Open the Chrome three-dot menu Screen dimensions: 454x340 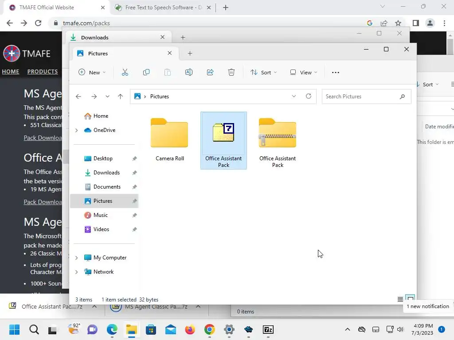(444, 23)
